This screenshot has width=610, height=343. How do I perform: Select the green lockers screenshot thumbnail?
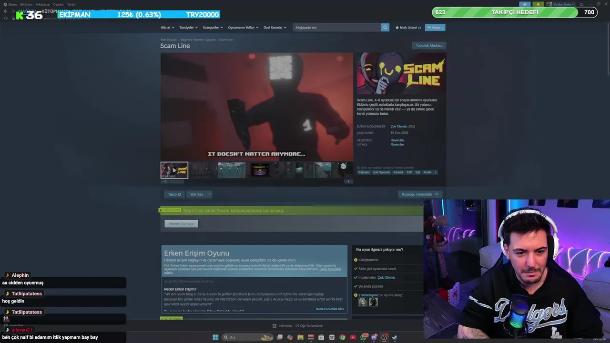coord(232,170)
